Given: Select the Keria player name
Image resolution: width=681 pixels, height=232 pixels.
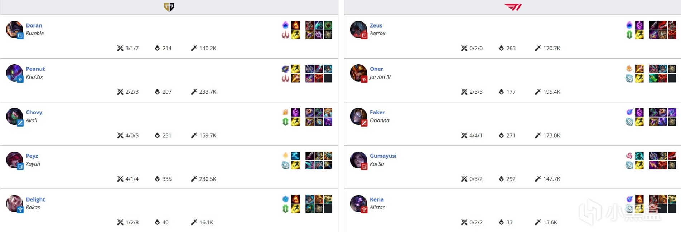Looking at the screenshot, I should point(376,199).
